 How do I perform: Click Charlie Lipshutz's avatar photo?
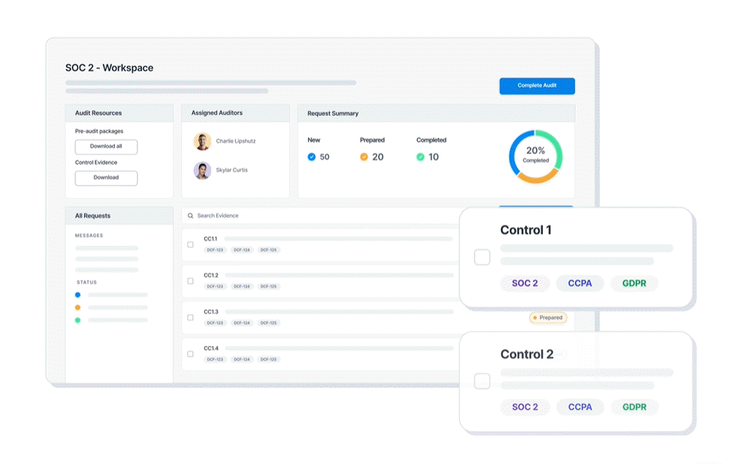[x=202, y=141]
